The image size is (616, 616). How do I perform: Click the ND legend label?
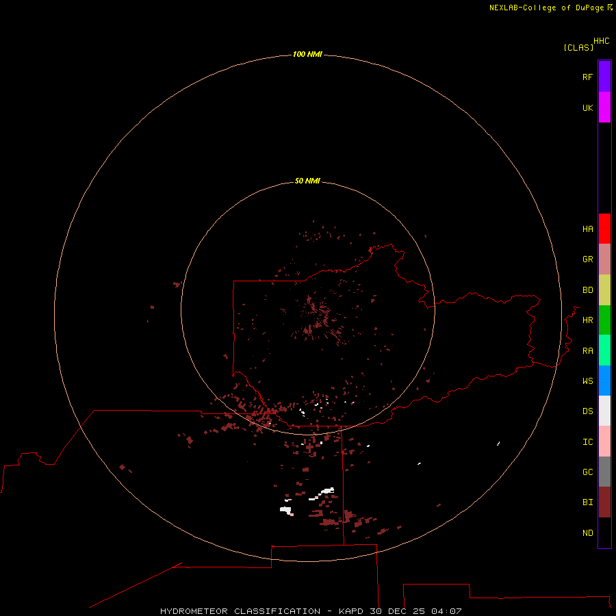point(588,533)
